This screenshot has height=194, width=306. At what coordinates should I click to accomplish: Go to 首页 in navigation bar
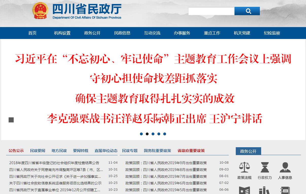pyautogui.click(x=32, y=33)
